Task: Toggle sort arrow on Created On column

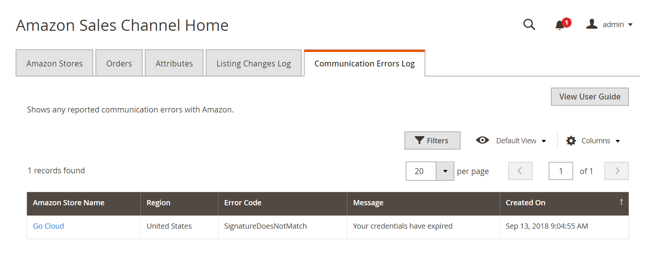Action: tap(621, 202)
